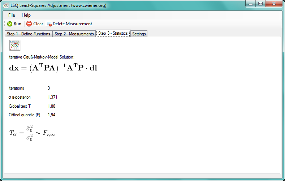Click the Global test T value 1,88
This screenshot has width=285, height=181.
51,106
